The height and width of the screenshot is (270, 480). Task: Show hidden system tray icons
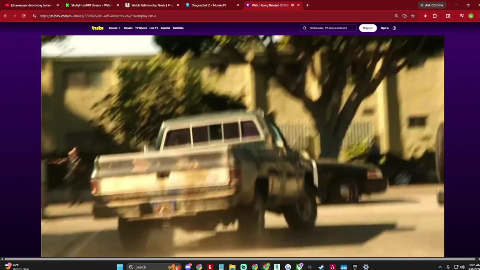pyautogui.click(x=440, y=267)
